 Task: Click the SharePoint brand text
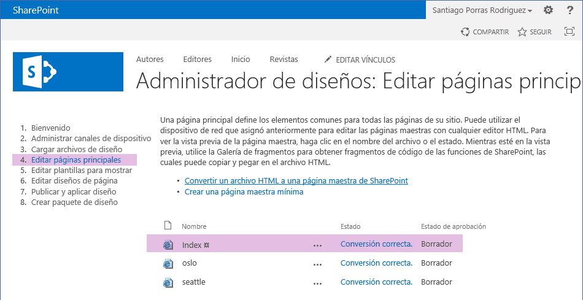pos(36,10)
